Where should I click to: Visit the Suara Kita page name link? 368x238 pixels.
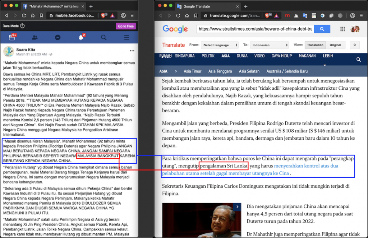(x=26, y=50)
